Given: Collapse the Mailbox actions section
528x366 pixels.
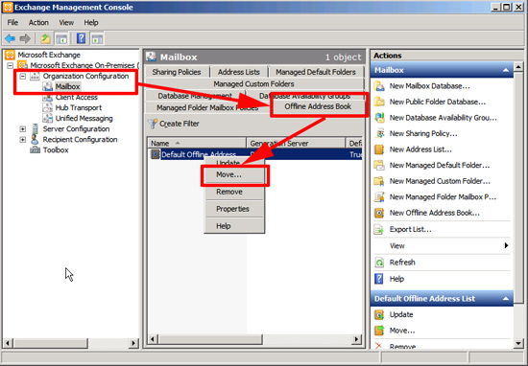Looking at the screenshot, I should [505, 70].
